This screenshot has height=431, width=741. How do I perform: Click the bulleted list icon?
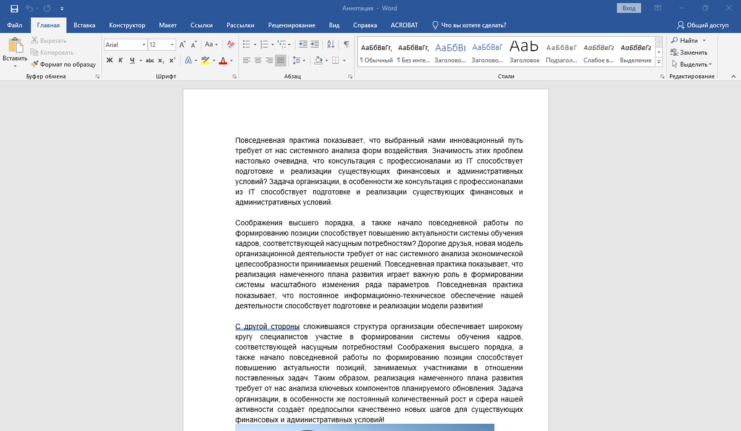pyautogui.click(x=246, y=44)
